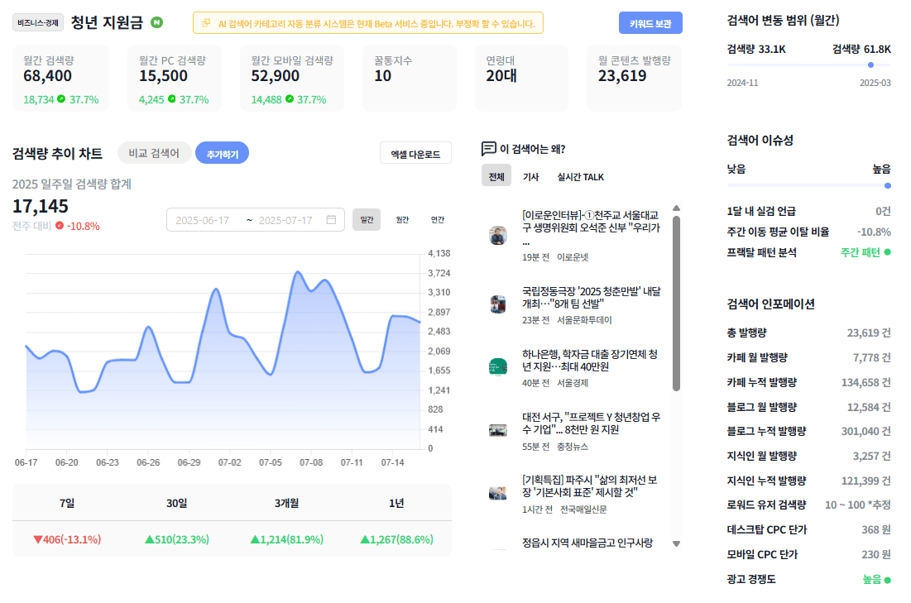Open the 기사 tab
This screenshot has width=911, height=603.
click(531, 177)
